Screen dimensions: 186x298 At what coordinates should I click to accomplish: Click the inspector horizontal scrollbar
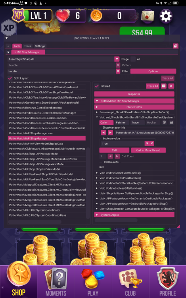pos(116,220)
